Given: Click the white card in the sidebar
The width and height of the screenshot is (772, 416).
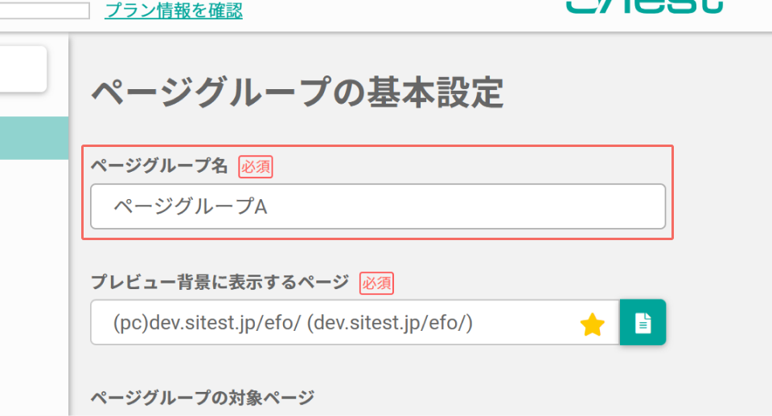Looking at the screenshot, I should point(23,69).
